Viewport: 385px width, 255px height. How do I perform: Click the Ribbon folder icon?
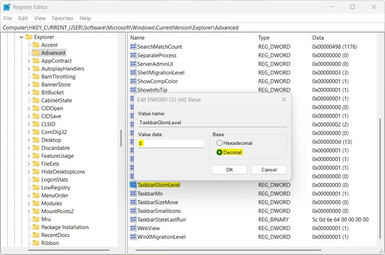(36, 243)
